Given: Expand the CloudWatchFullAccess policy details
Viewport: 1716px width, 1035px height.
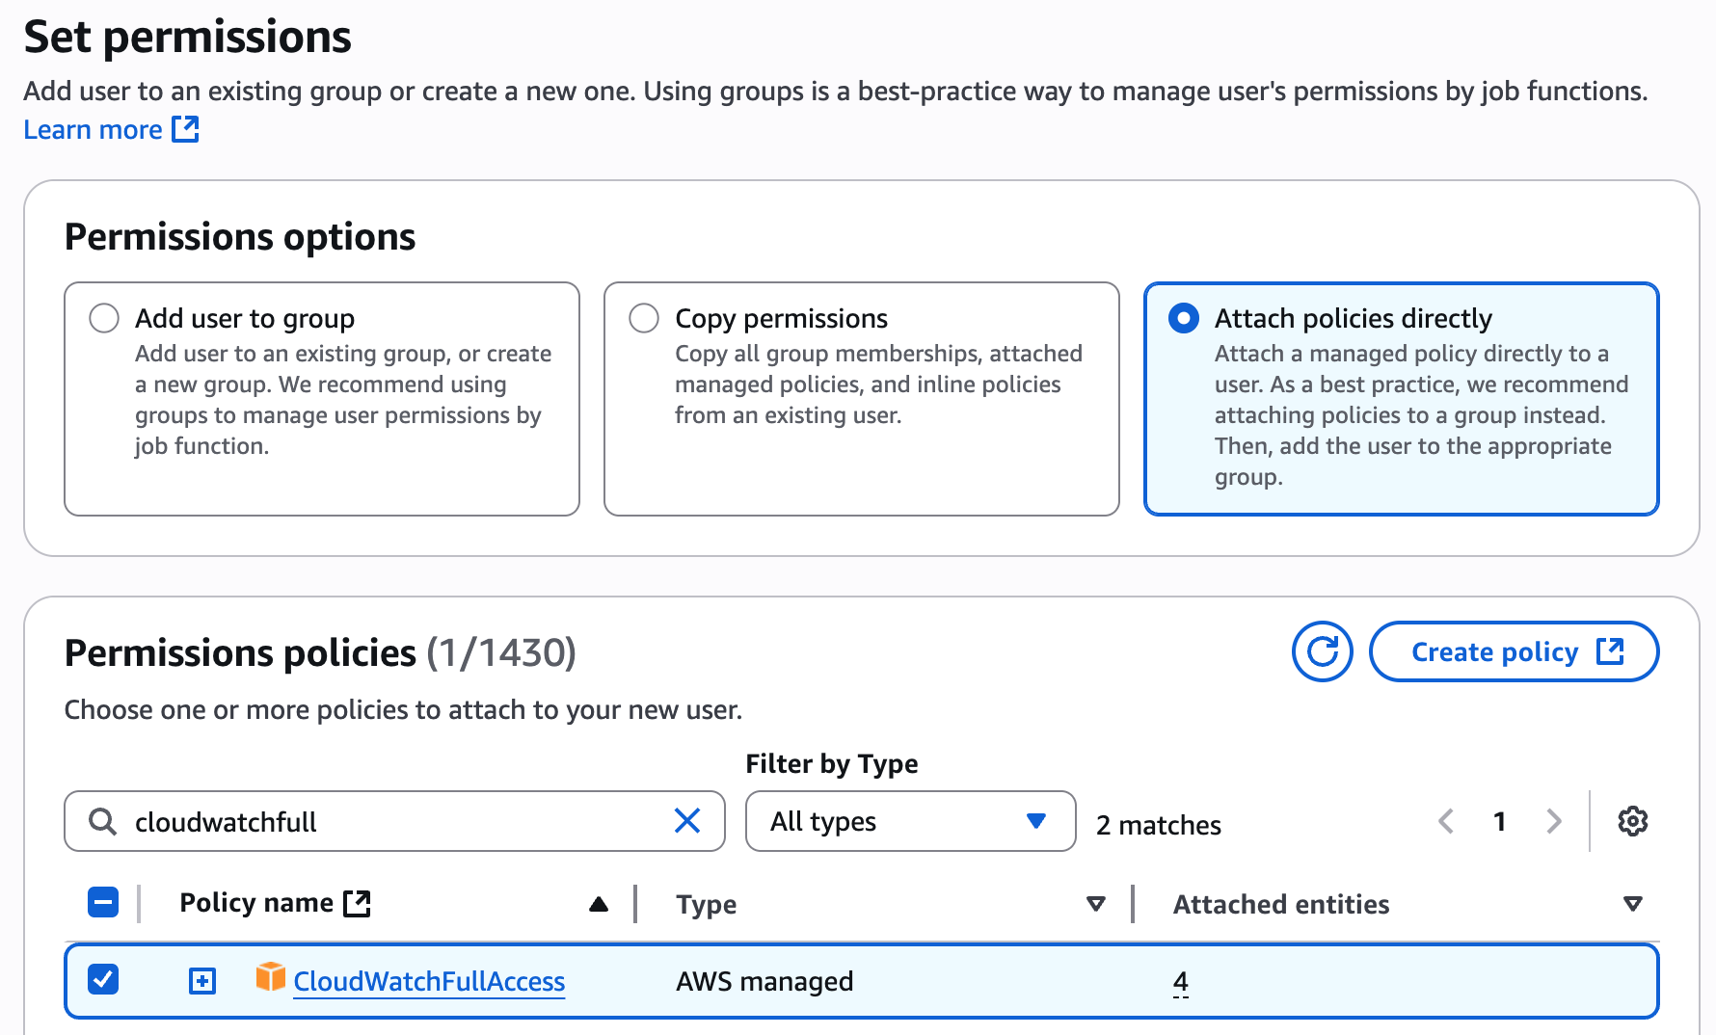Looking at the screenshot, I should click(x=202, y=981).
